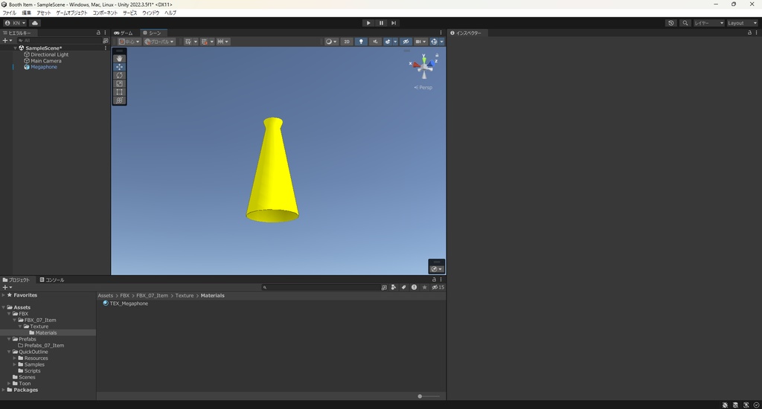The height and width of the screenshot is (409, 762).
Task: Toggle scene lighting bulb
Action: point(361,42)
